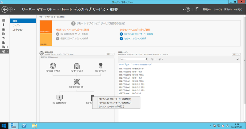Open the Windows Start button
Viewport: 246px width, 129px height.
click(x=4, y=126)
